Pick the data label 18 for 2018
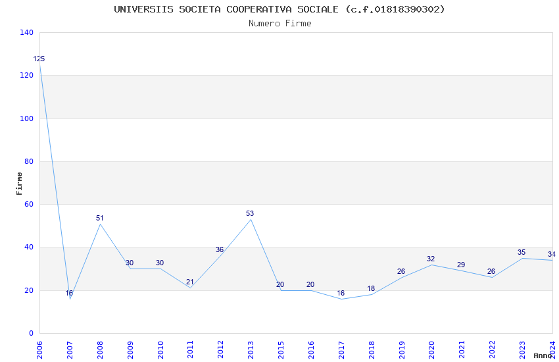559x362 pixels. (x=371, y=288)
